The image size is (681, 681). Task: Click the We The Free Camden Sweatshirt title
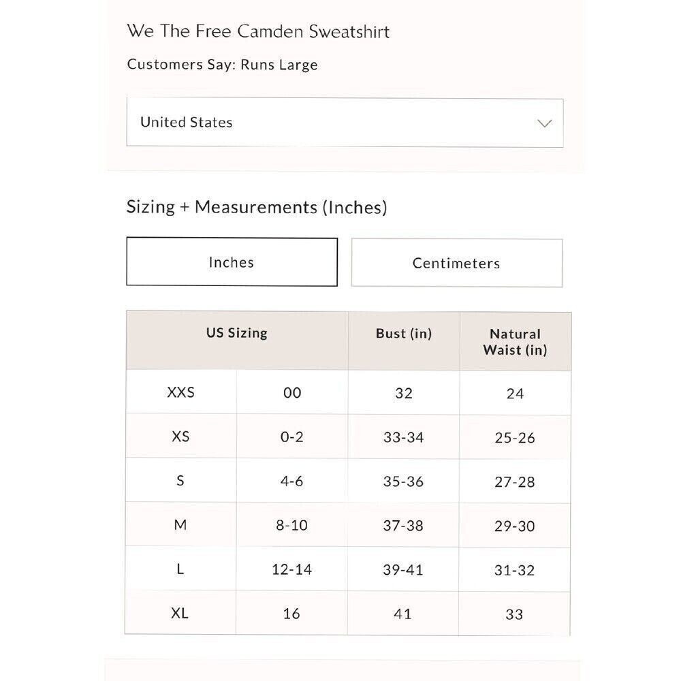point(258,31)
